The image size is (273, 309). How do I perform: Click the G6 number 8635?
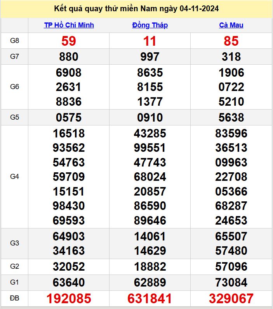150,73
